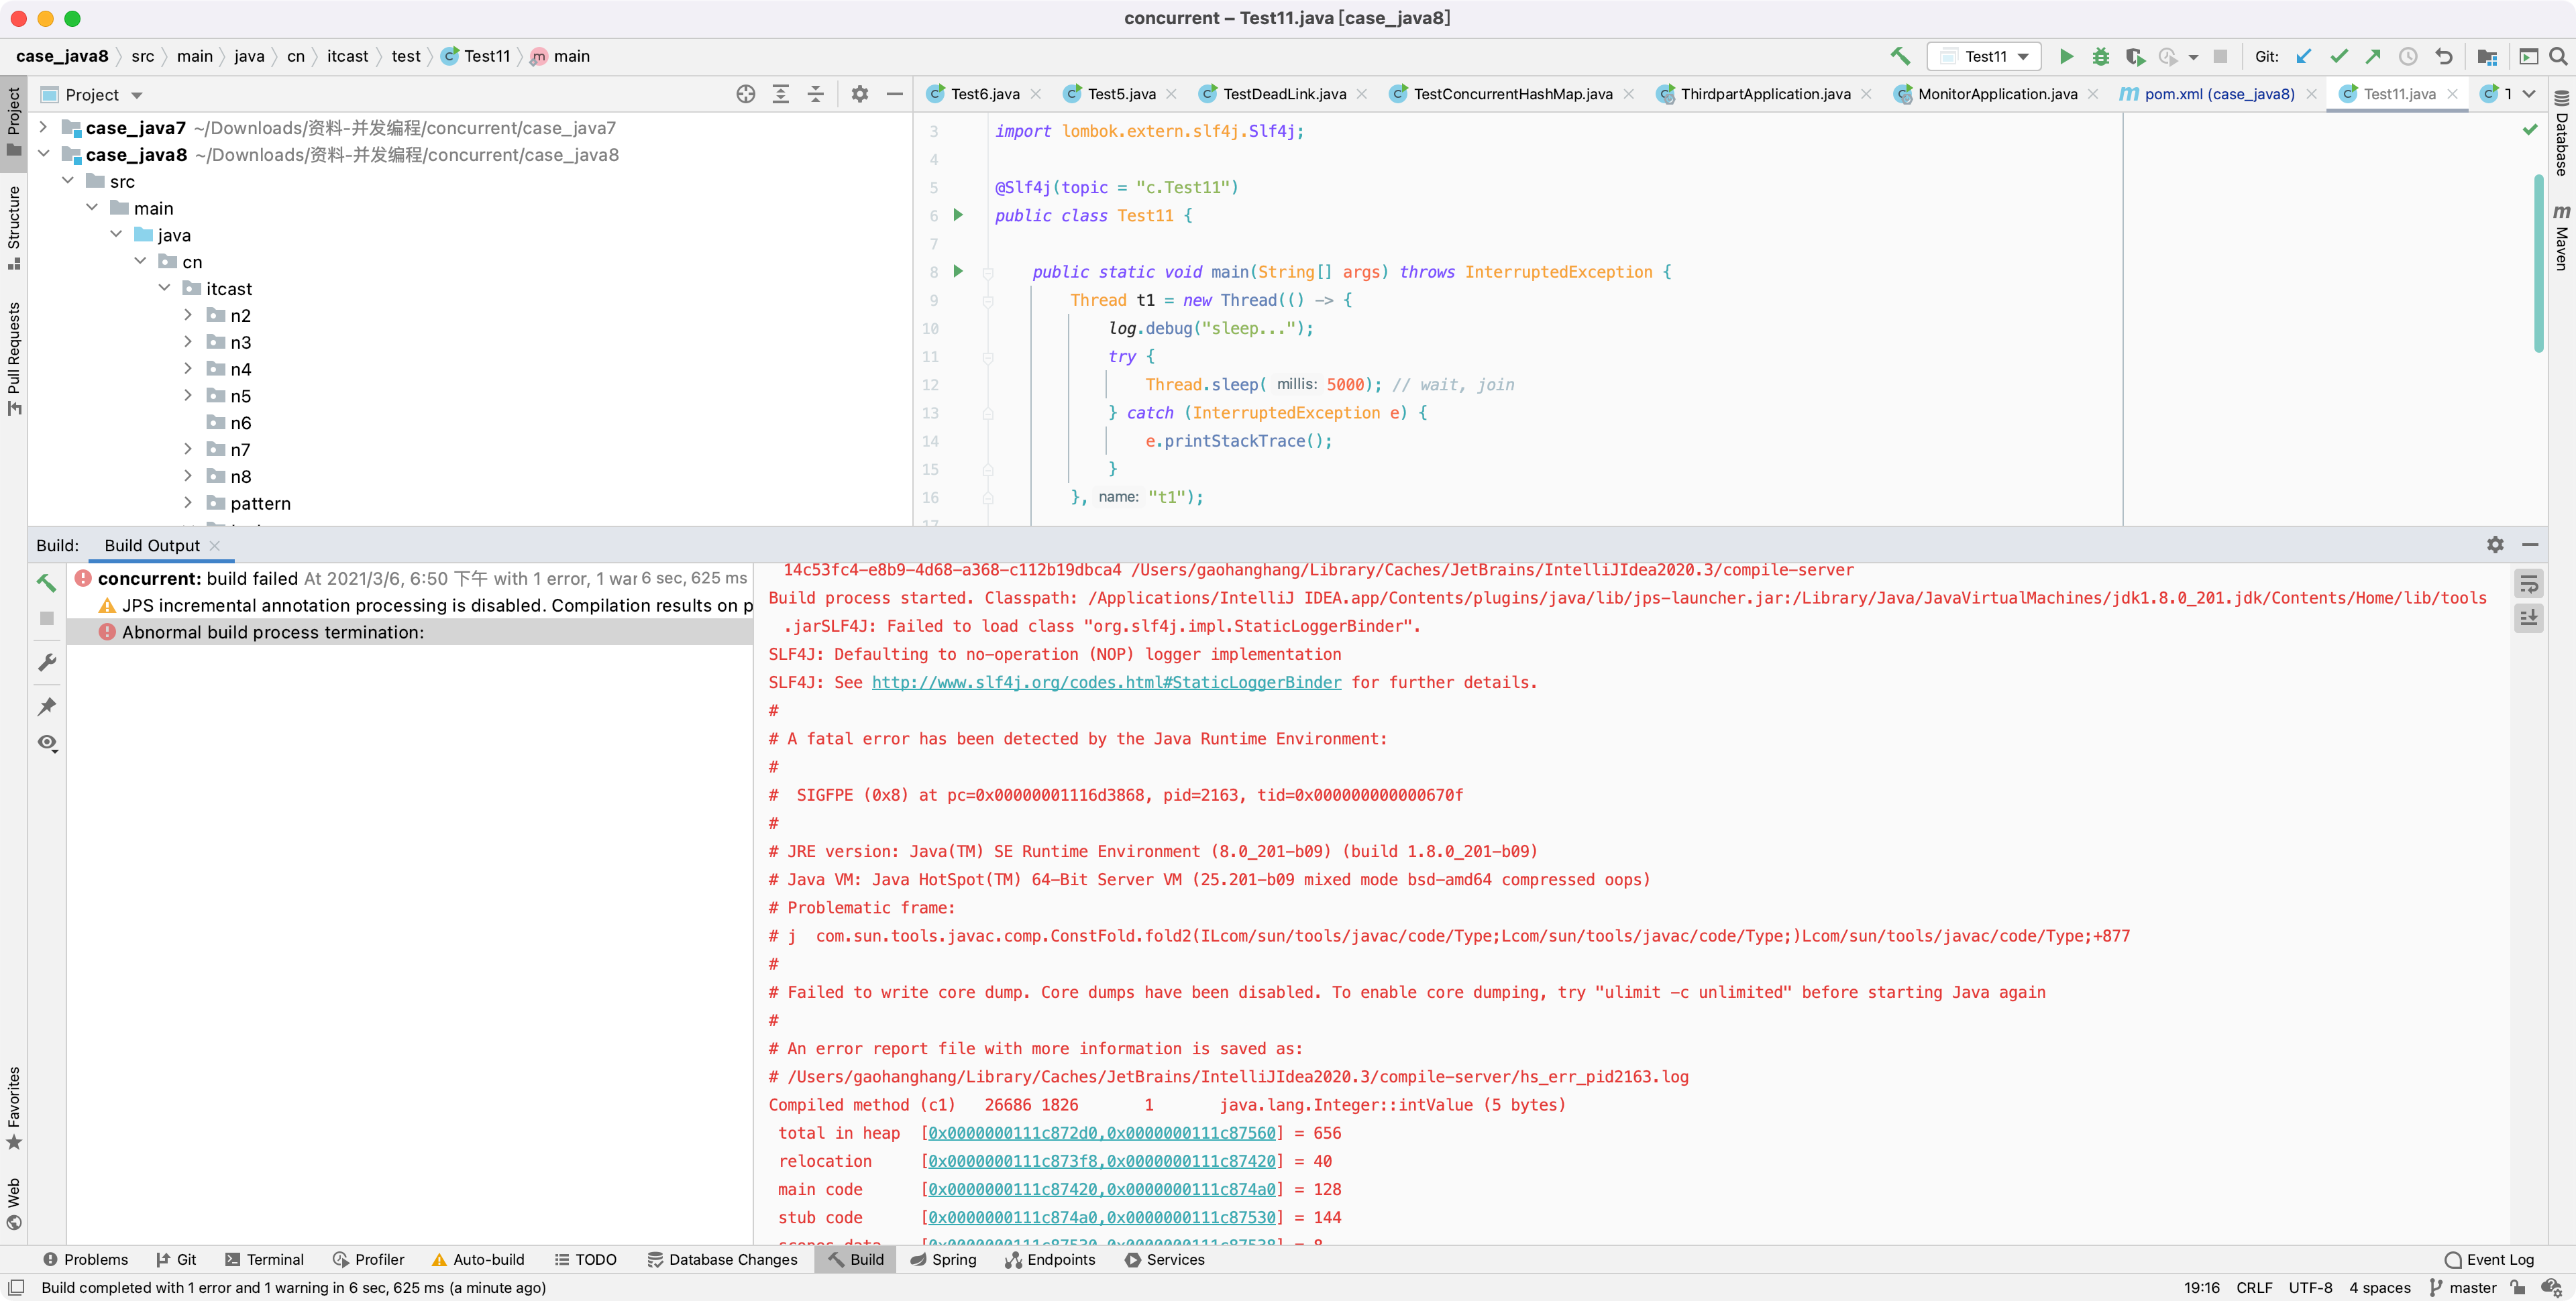The image size is (2576, 1301).
Task: Toggle scroll to end icon in build output
Action: pyautogui.click(x=2529, y=618)
